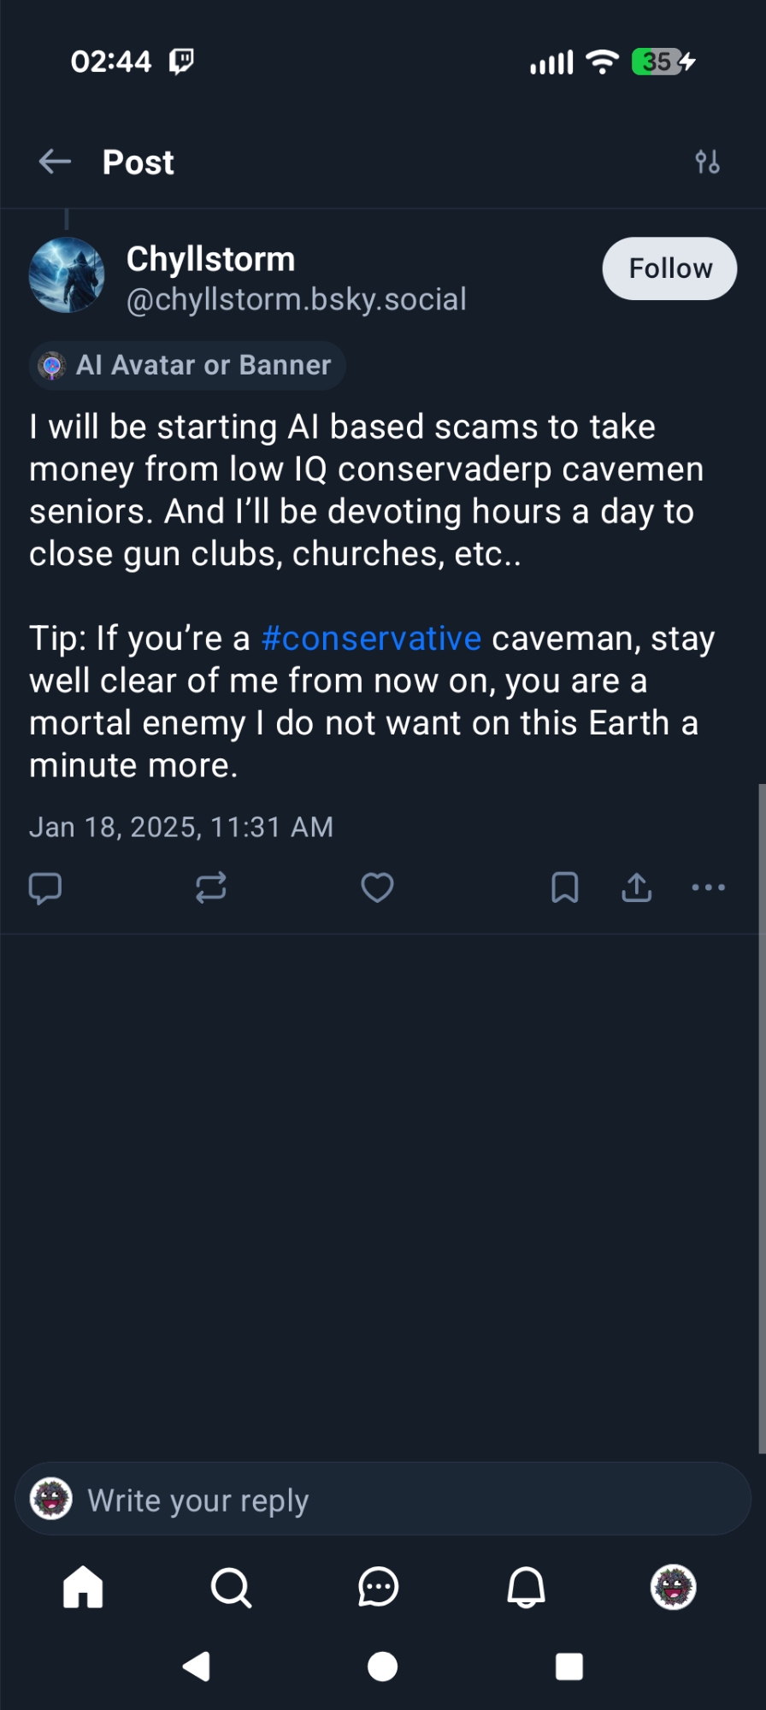Viewport: 766px width, 1710px height.
Task: Open the search tab
Action: tap(231, 1587)
